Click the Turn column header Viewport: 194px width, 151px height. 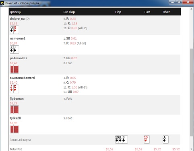147,12
